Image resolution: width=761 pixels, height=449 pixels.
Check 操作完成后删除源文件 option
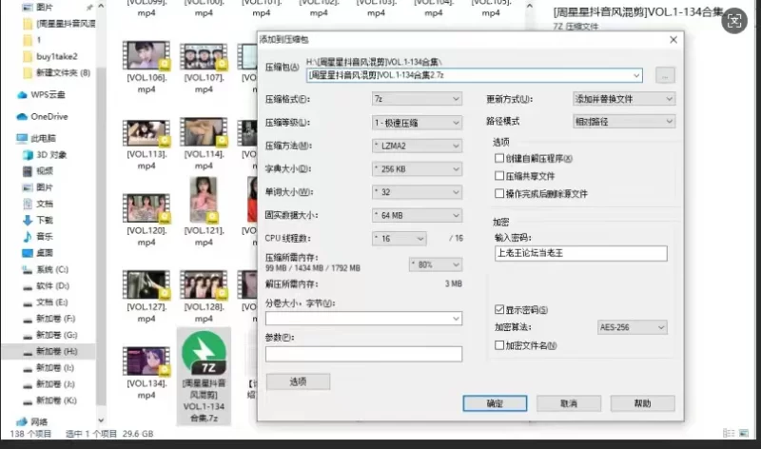(499, 193)
